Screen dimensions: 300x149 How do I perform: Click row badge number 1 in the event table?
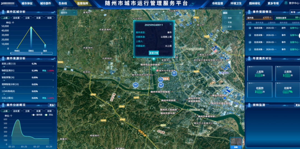[250, 49]
